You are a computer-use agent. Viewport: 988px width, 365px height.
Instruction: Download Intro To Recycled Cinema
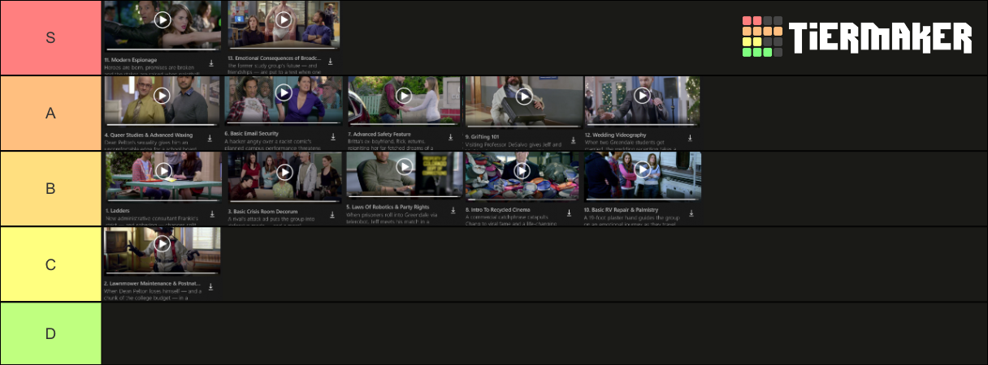click(571, 213)
